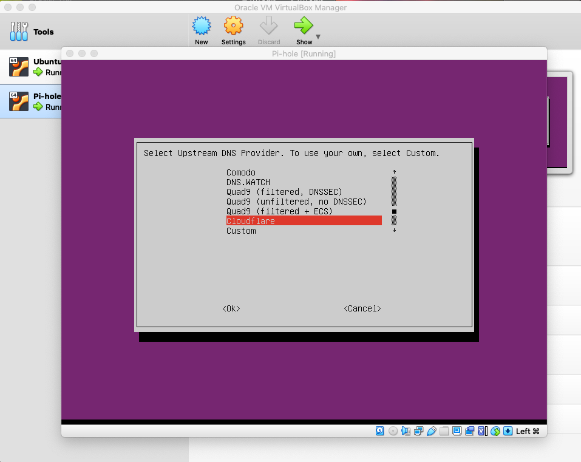Click optical disk status icon
This screenshot has width=581, height=462.
(393, 431)
